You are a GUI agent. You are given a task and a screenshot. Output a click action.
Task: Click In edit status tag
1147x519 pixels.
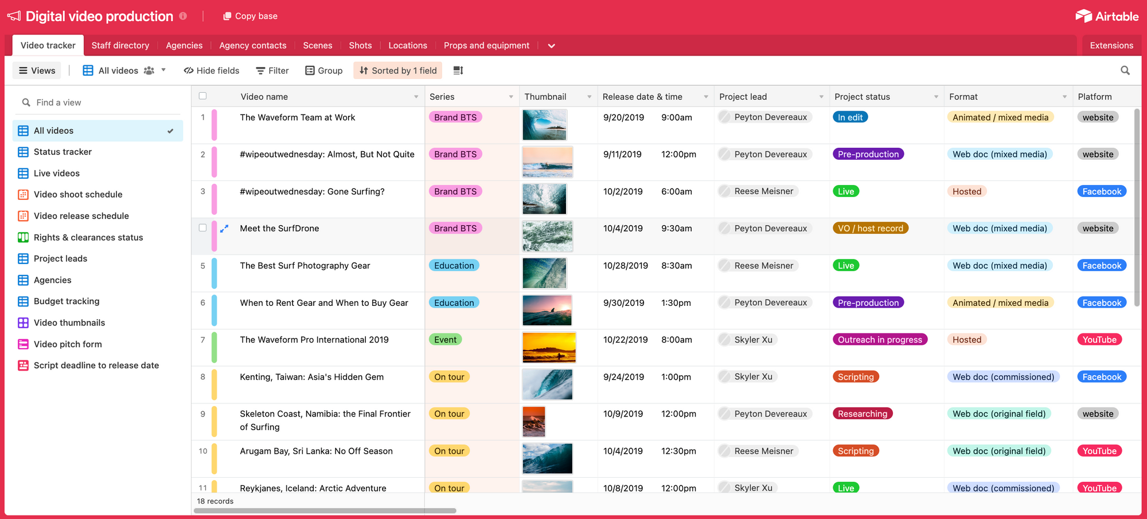coord(850,117)
